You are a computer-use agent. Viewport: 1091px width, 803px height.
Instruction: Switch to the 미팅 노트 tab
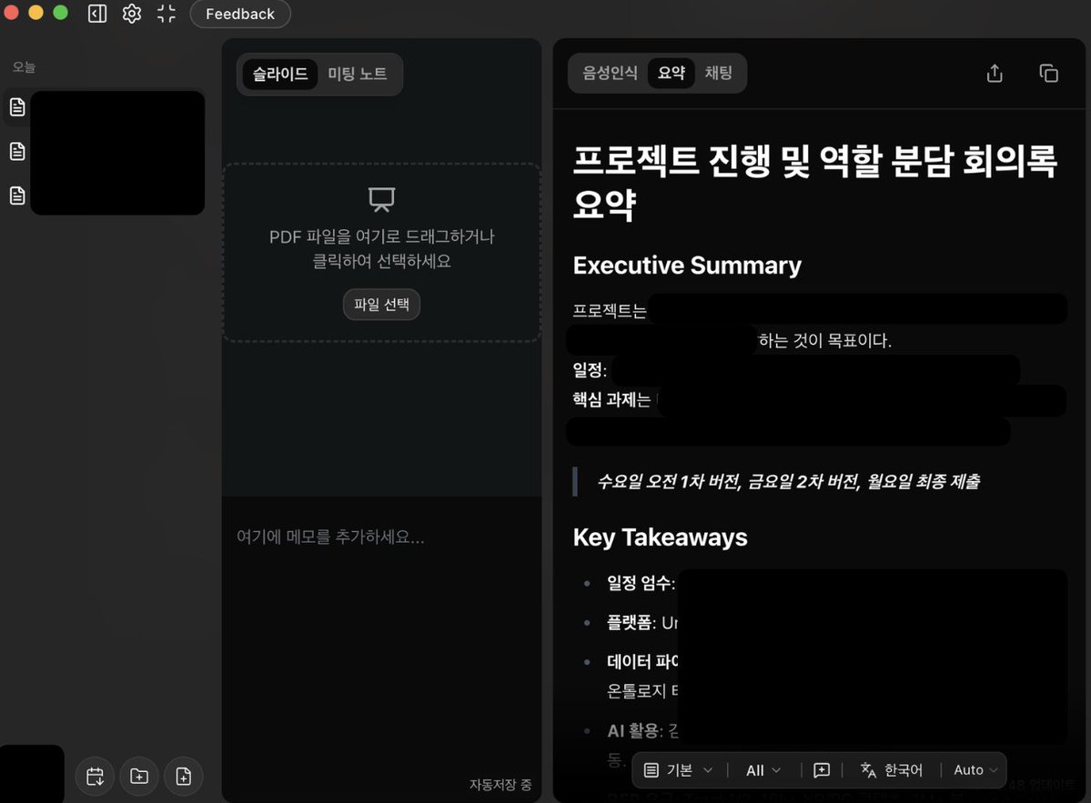click(358, 74)
